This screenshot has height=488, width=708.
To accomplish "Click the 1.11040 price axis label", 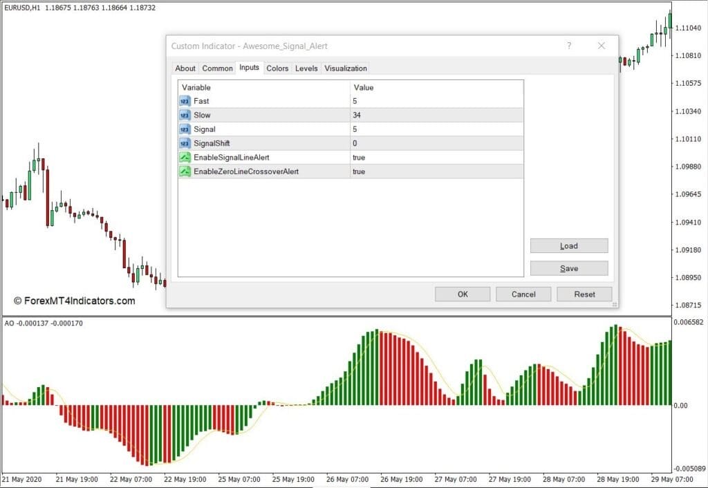I will click(688, 28).
